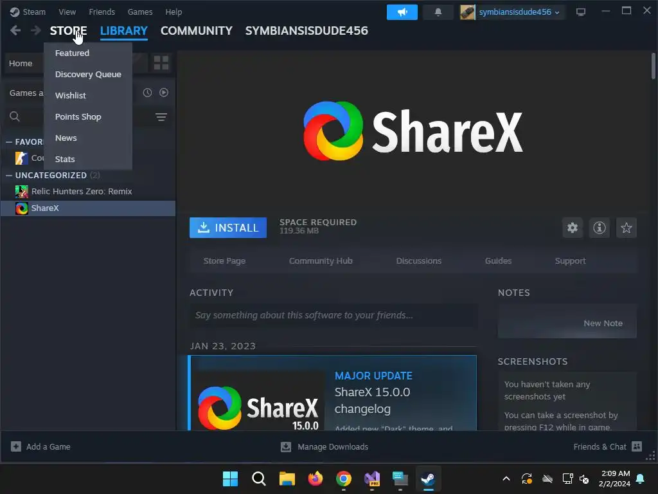Show hidden system tray icons

[506, 479]
